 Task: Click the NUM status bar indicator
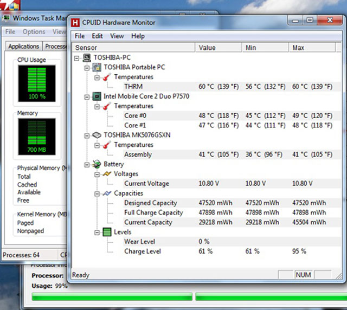(x=304, y=275)
